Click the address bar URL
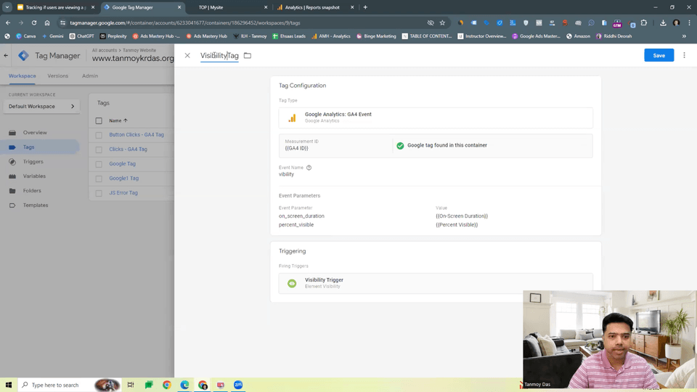 tap(185, 23)
